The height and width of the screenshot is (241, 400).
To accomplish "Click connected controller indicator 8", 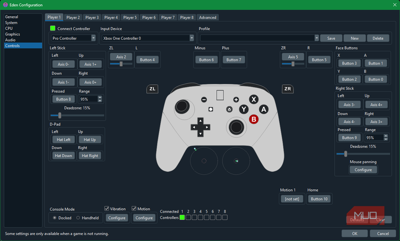I will (225, 217).
